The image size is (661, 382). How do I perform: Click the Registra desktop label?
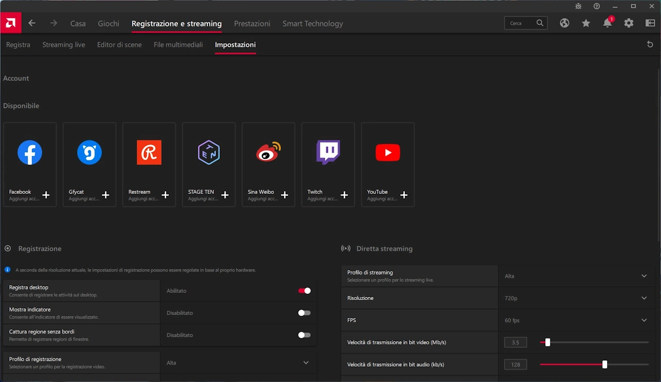point(29,287)
